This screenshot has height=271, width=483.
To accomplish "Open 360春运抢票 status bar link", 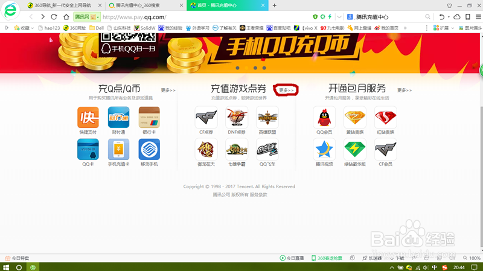I will point(327,258).
